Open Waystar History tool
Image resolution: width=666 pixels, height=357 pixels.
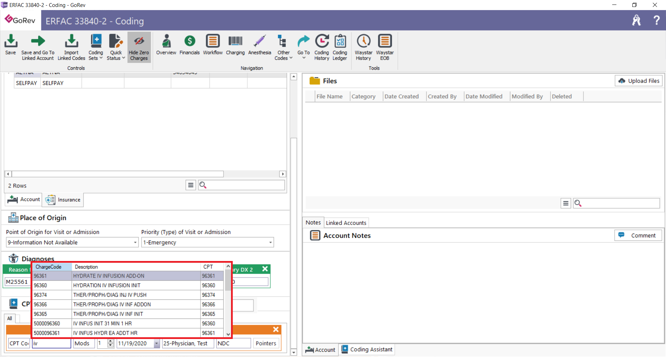click(364, 47)
